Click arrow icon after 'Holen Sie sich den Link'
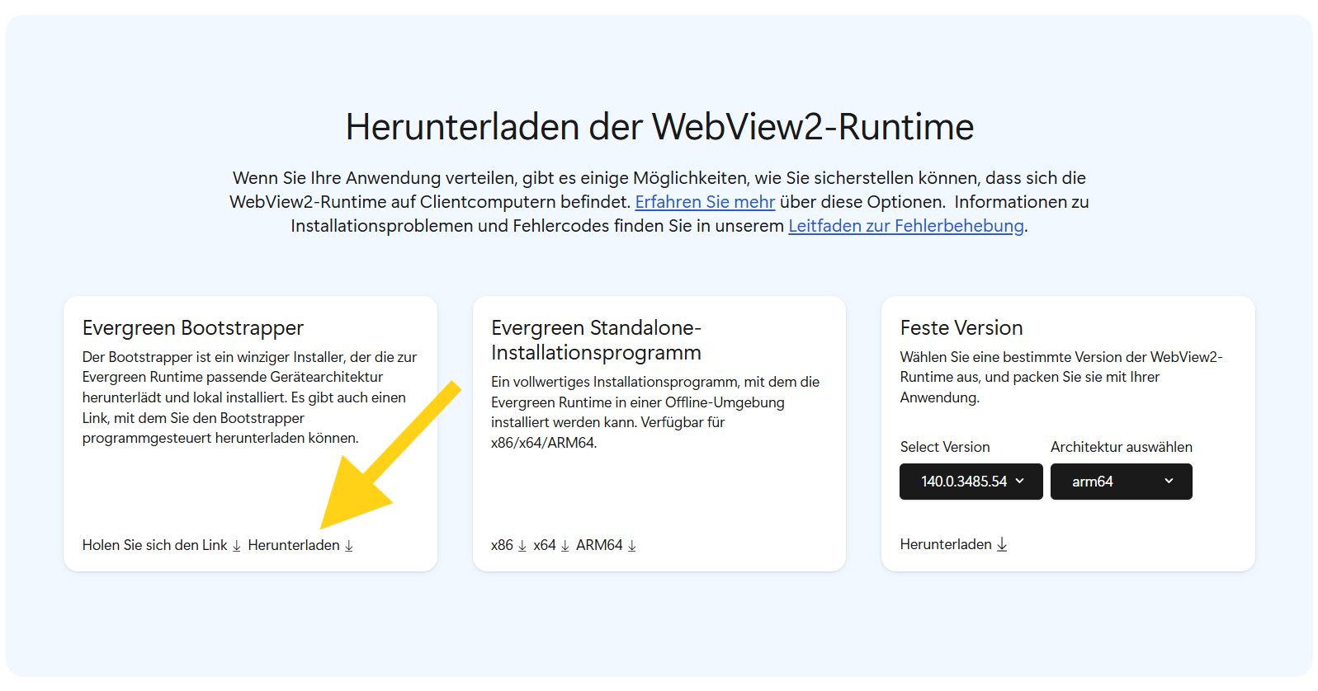Image resolution: width=1318 pixels, height=691 pixels. click(x=237, y=546)
